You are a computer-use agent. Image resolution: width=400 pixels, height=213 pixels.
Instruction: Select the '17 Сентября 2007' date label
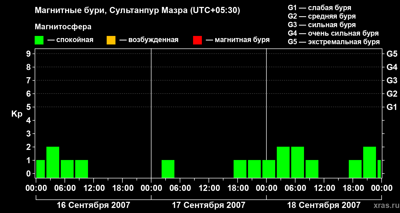209,205
